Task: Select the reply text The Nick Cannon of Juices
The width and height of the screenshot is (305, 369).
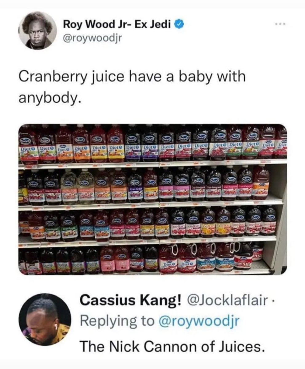Action: (x=172, y=347)
